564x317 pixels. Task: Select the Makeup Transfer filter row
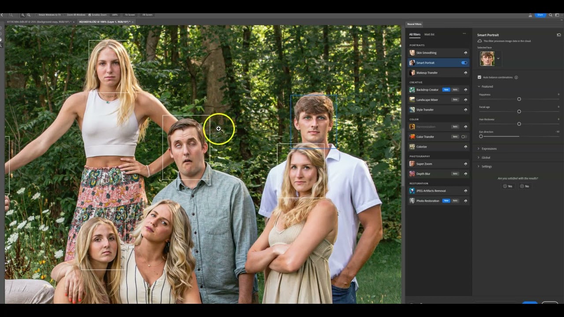point(438,73)
